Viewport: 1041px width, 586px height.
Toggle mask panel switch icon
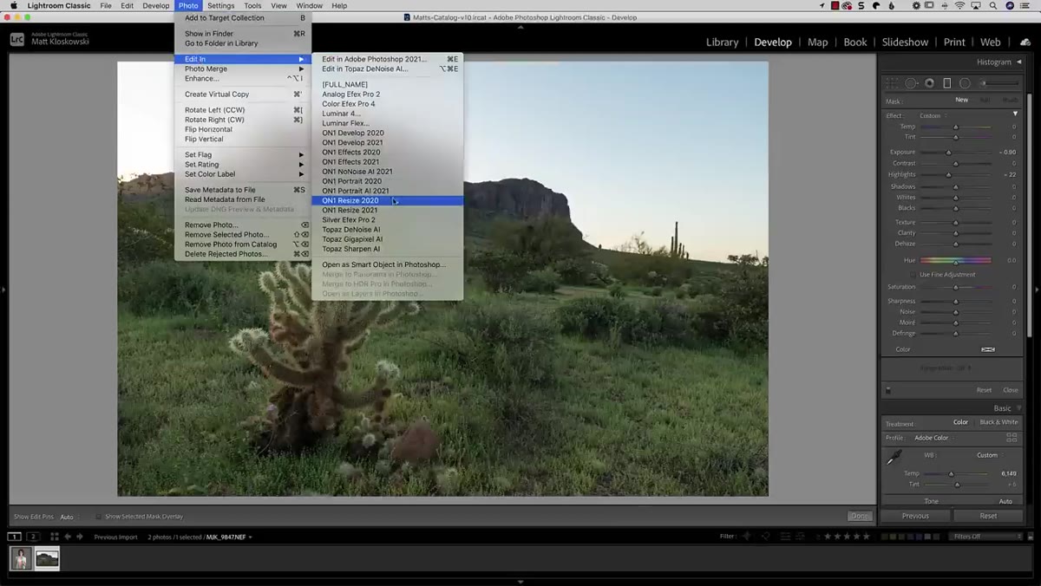pyautogui.click(x=888, y=390)
